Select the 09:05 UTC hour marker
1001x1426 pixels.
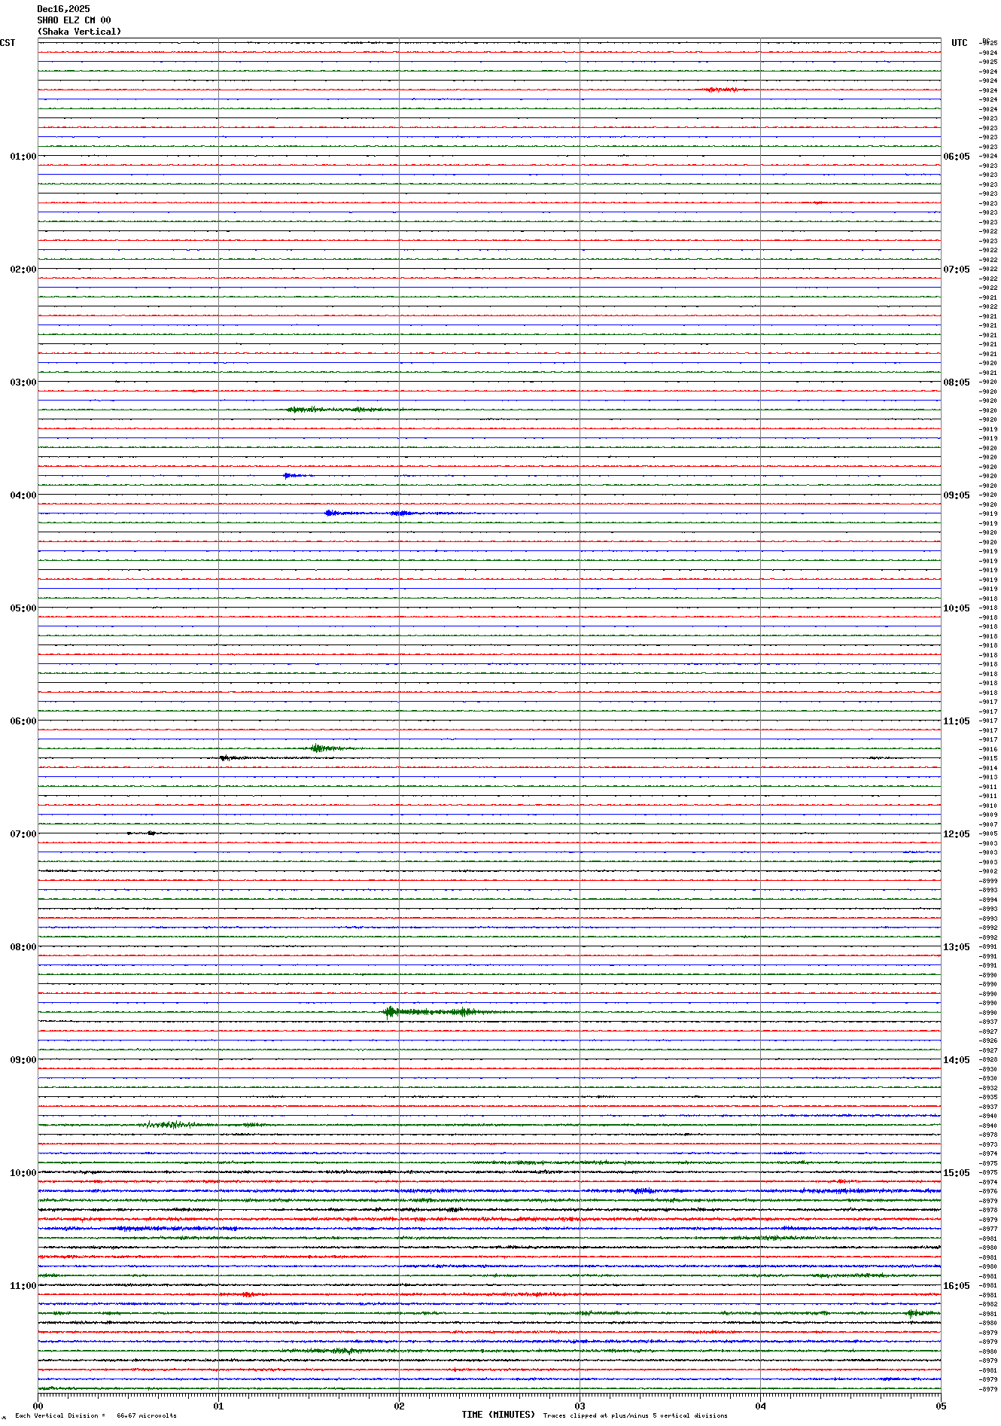[x=957, y=495]
